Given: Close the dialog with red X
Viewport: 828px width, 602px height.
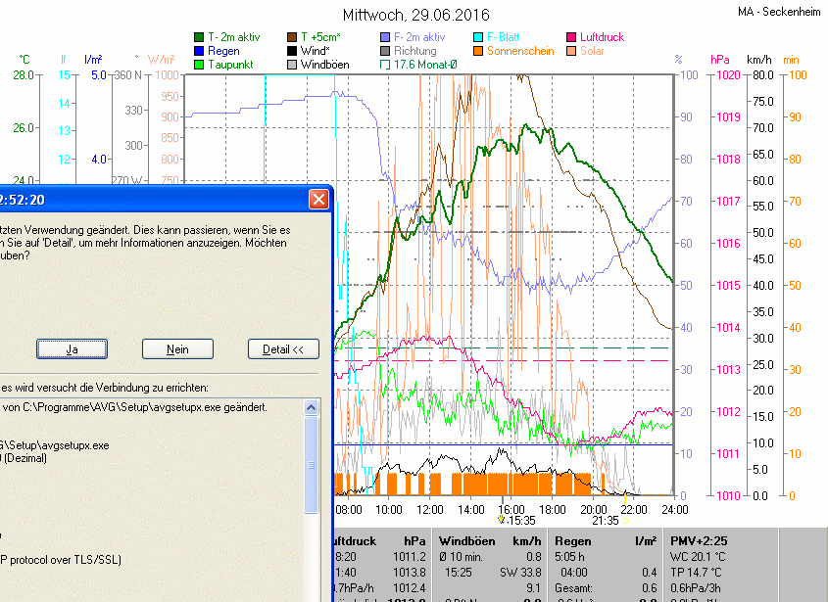Looking at the screenshot, I should tap(318, 200).
